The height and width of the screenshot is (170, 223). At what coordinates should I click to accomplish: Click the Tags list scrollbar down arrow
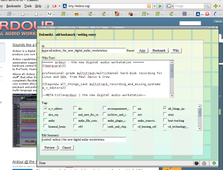[199, 128]
